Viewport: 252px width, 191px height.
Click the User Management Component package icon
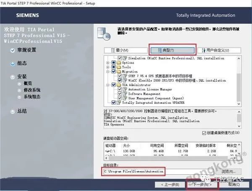125,98
